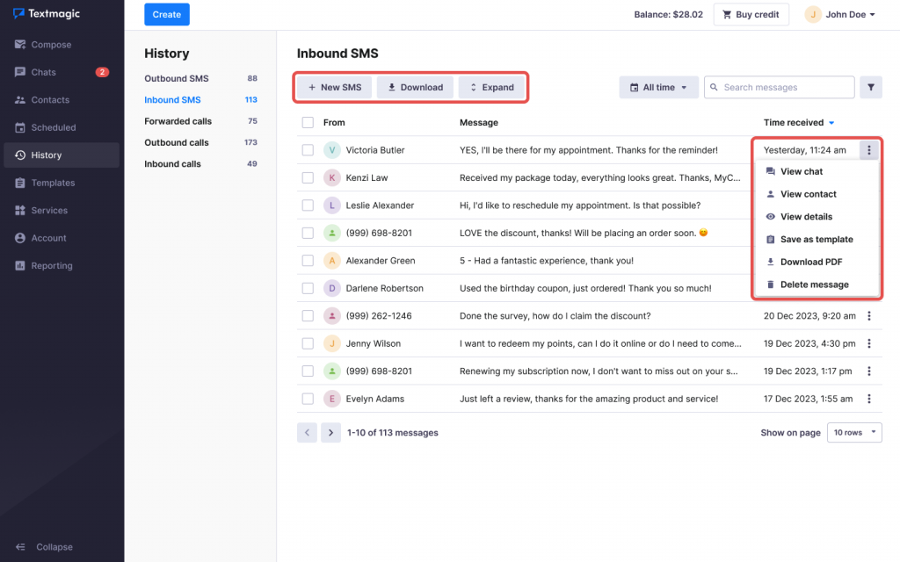Click the filter funnel icon
900x562 pixels.
pyautogui.click(x=870, y=87)
